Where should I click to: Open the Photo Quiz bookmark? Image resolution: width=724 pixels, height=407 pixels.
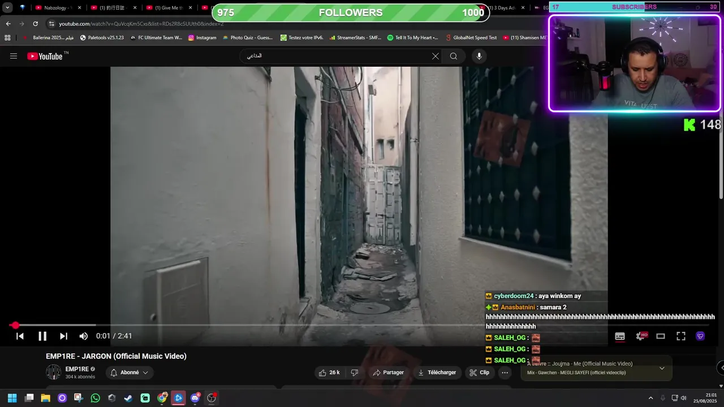coord(248,37)
